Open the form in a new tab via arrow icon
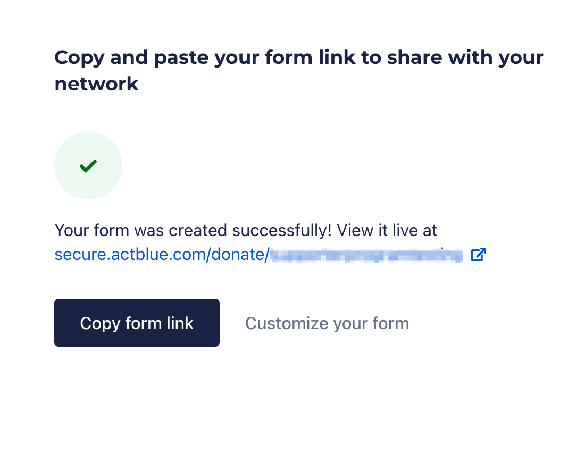Image resolution: width=585 pixels, height=453 pixels. [x=478, y=255]
